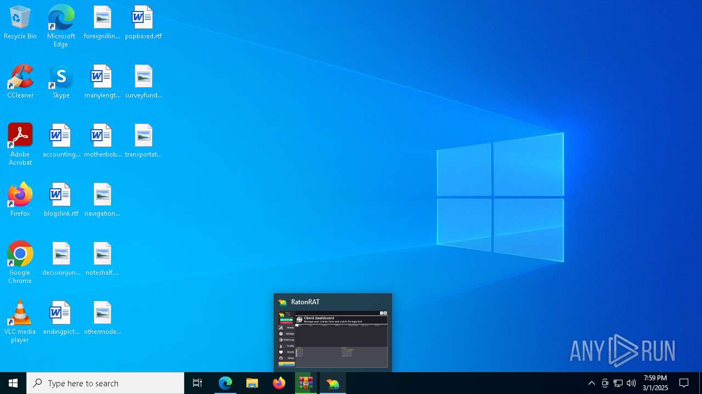Click the RatonRAT title in taskbar preview
The image size is (702, 394).
305,302
